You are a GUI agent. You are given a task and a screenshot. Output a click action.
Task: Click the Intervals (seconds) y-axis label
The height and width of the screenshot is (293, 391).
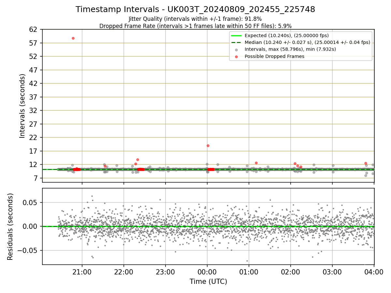click(22, 106)
